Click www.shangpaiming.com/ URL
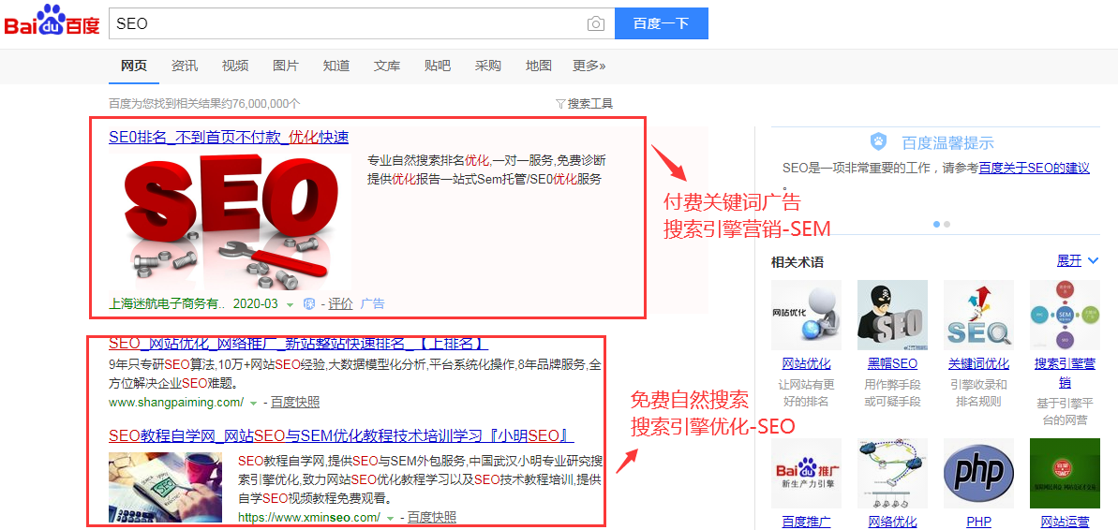The height and width of the screenshot is (530, 1118). (x=176, y=403)
